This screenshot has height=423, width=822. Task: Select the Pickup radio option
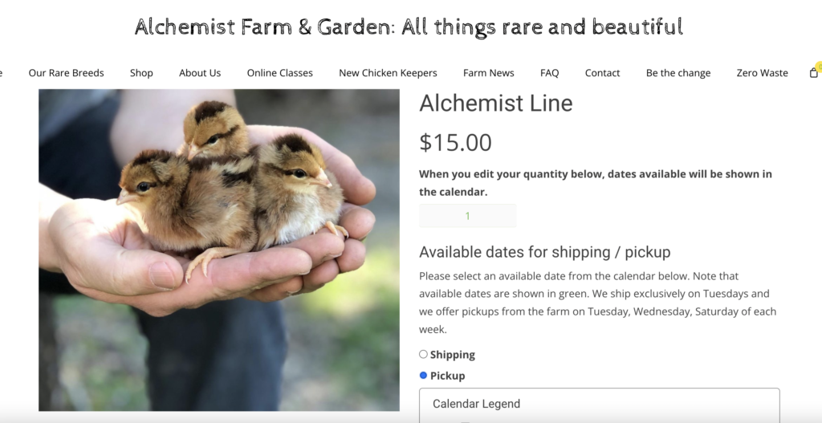pos(423,375)
